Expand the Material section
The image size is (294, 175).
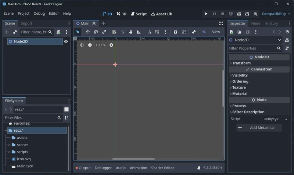259,94
